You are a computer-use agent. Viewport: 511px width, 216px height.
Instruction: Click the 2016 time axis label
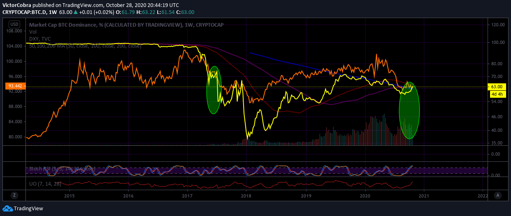tap(128, 195)
